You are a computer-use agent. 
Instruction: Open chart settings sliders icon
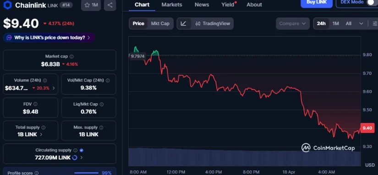point(375,24)
